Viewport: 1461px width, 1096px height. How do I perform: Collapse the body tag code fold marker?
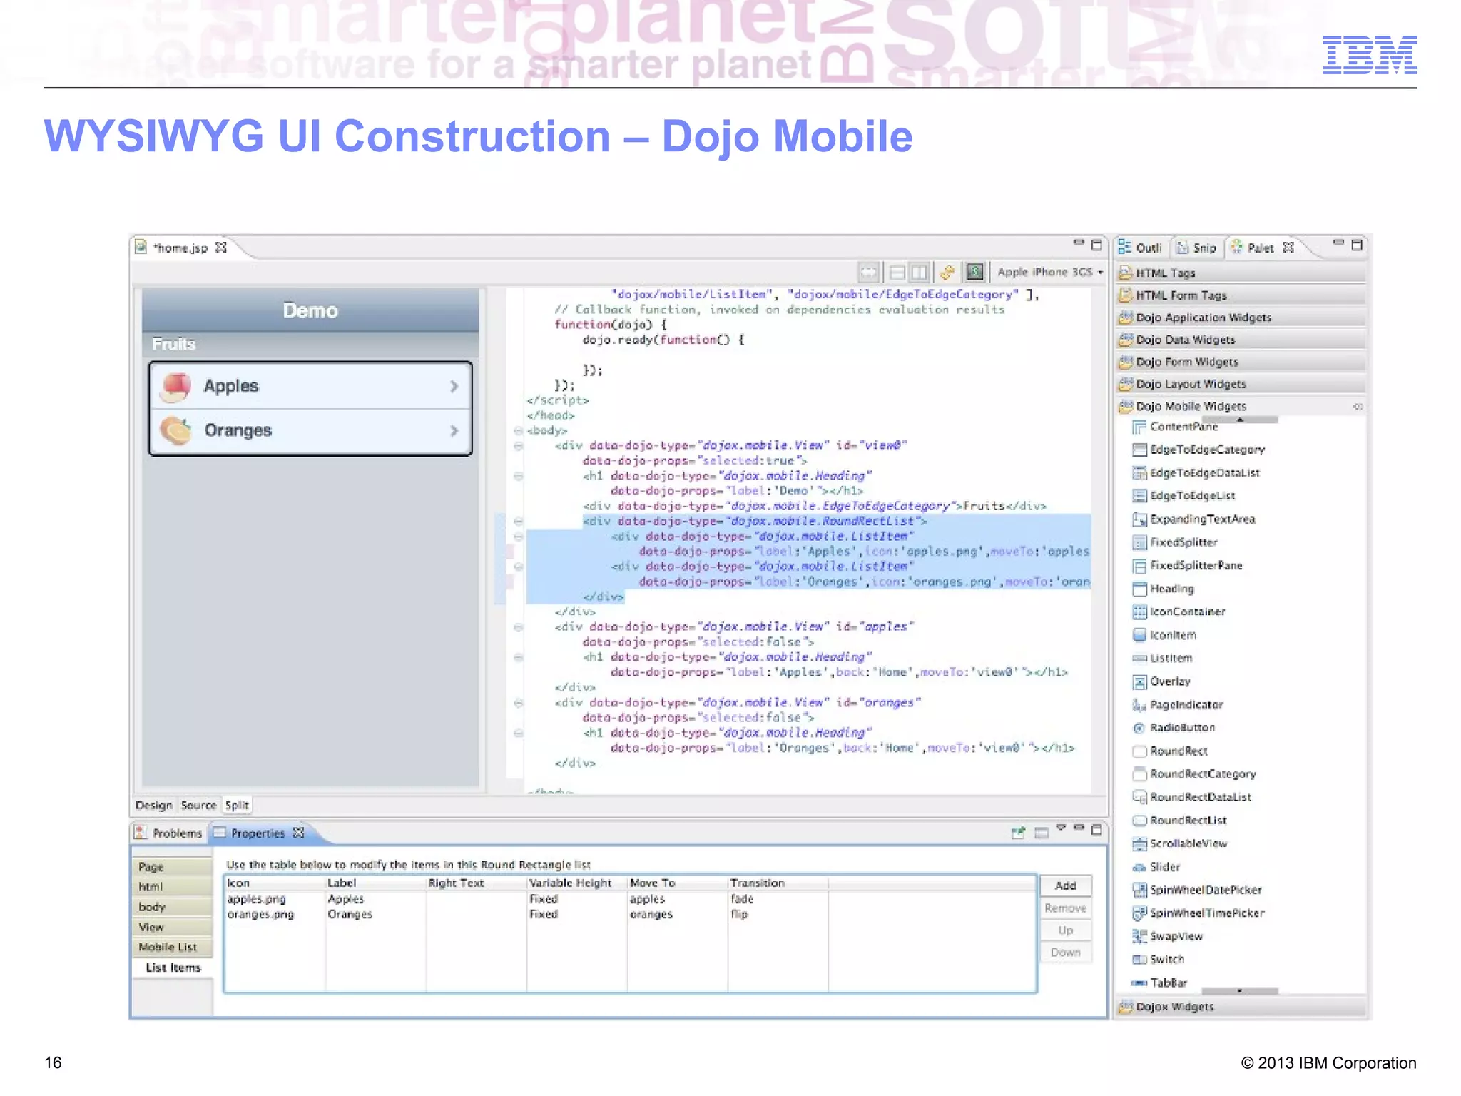518,430
